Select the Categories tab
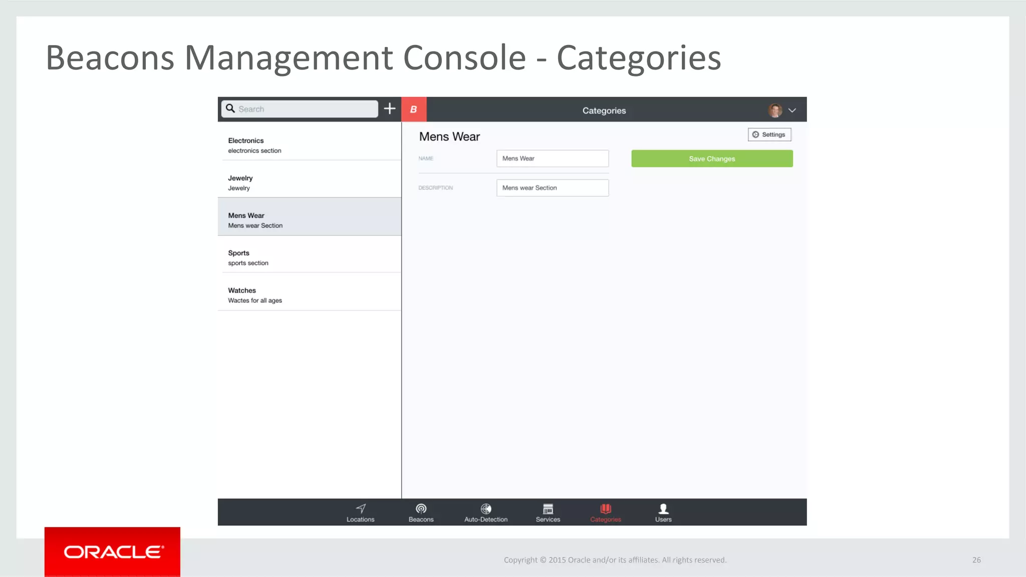 tap(606, 513)
